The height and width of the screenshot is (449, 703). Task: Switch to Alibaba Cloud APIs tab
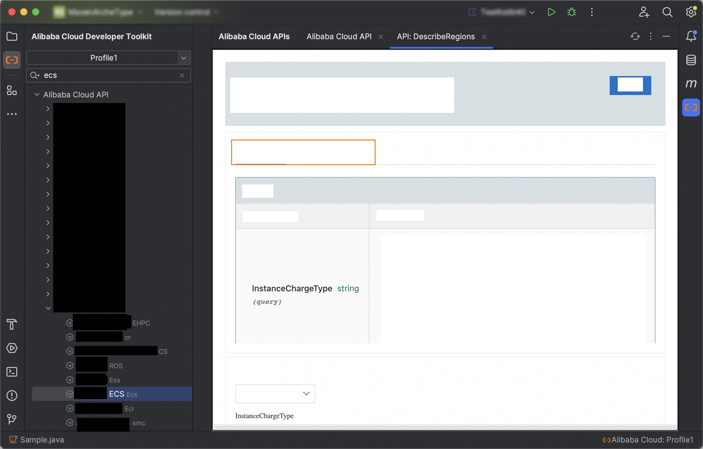point(254,36)
